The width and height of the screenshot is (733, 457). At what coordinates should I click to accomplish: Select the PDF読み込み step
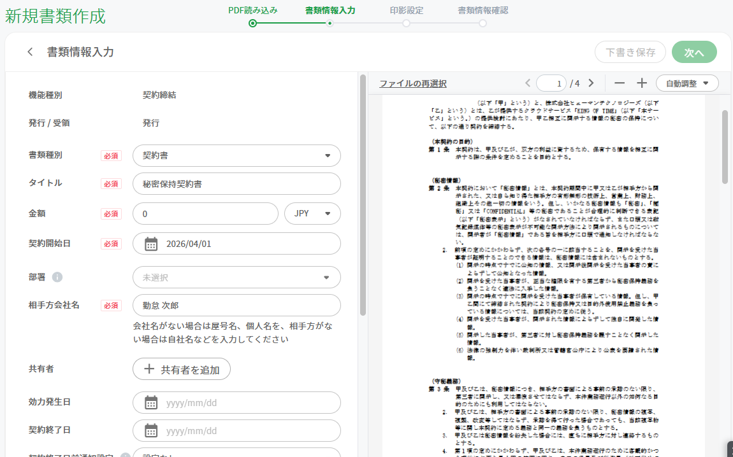pos(253,10)
